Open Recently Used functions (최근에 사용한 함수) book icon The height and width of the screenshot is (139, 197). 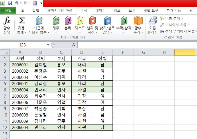pos(39,21)
